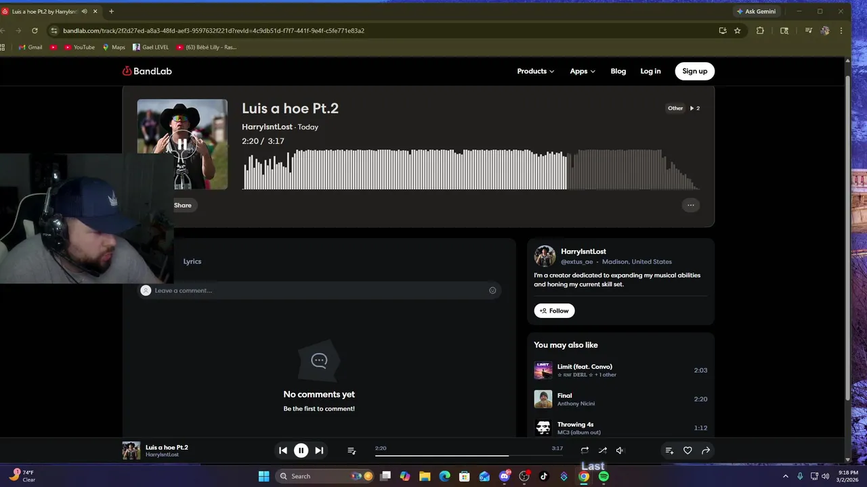This screenshot has height=487, width=867.
Task: Click the BandLab logo
Action: click(x=147, y=71)
